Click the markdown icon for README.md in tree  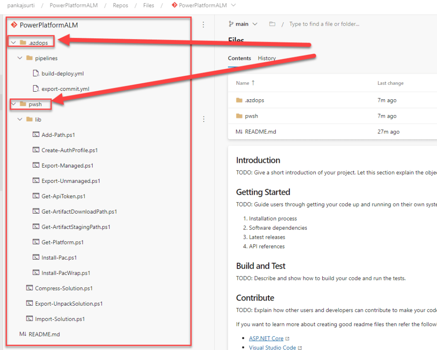[x=23, y=334]
